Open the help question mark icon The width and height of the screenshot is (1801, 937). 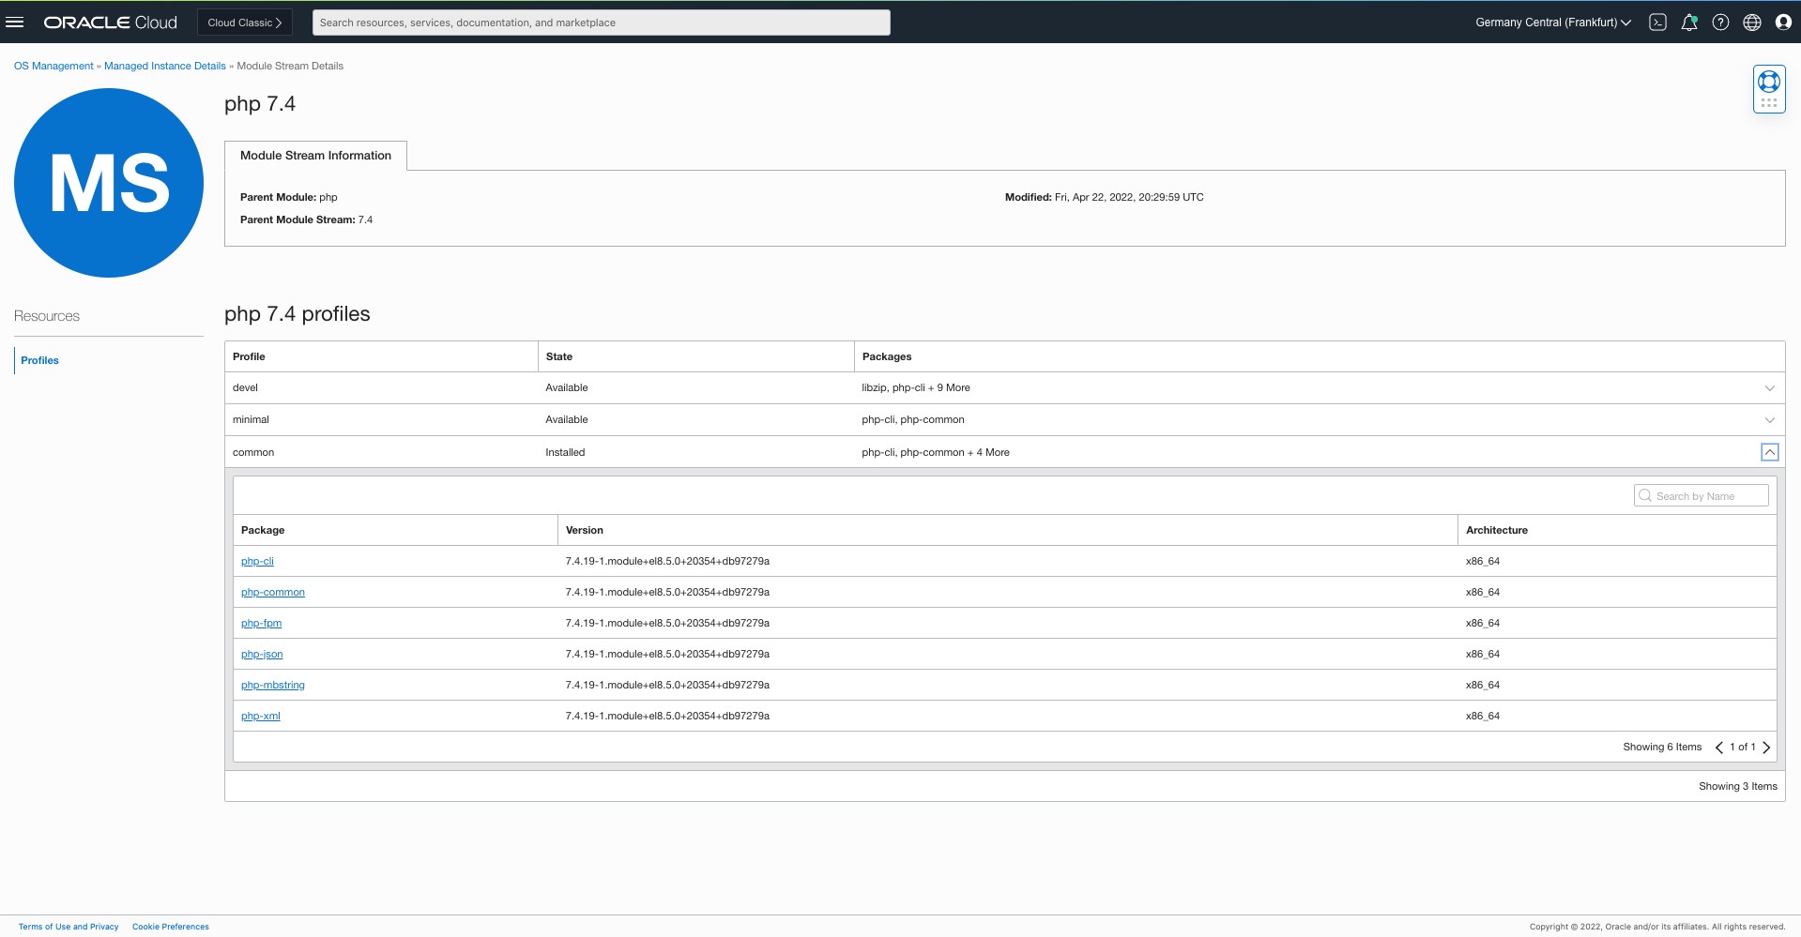(1720, 23)
